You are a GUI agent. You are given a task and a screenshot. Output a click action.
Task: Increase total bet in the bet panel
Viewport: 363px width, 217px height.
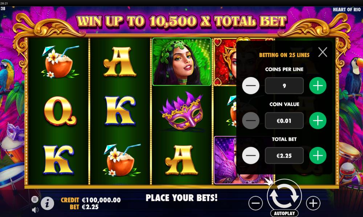coord(318,156)
